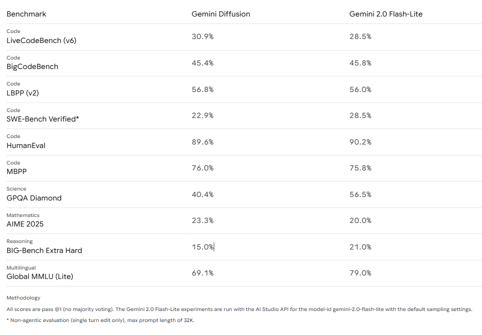Select the GPQA Diamond benchmark label

point(34,198)
